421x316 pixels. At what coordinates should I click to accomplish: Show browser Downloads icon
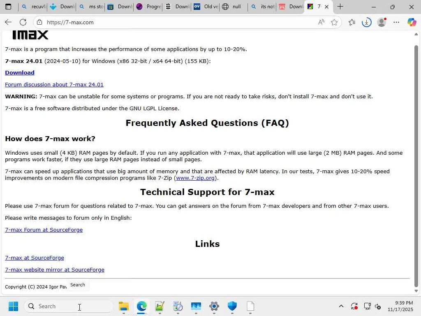[366, 22]
